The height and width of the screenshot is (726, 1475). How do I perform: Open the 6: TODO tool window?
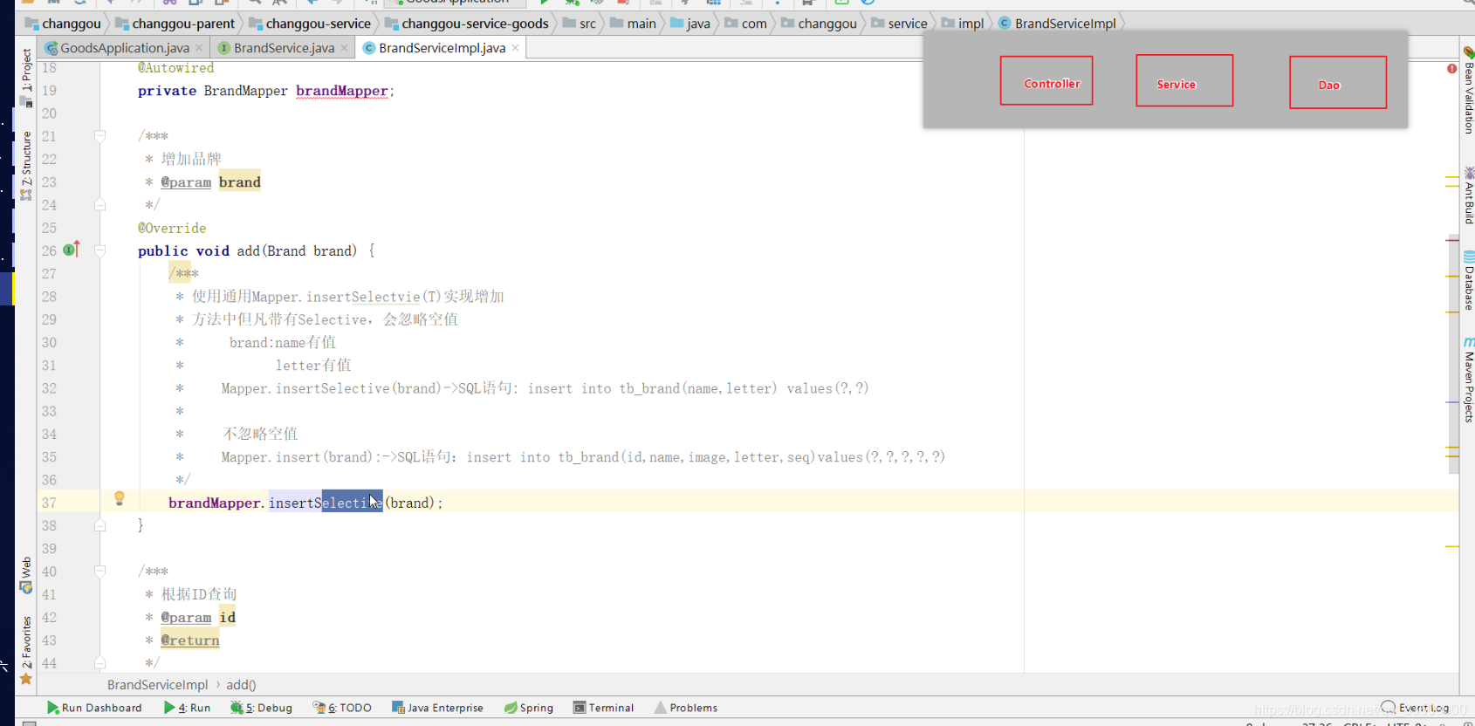click(342, 708)
